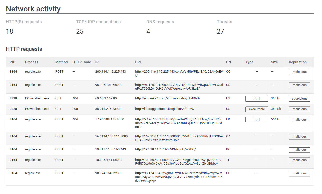Click the IP cell 5.196.108.185:8080
The height and width of the screenshot is (194, 322).
(x=110, y=119)
